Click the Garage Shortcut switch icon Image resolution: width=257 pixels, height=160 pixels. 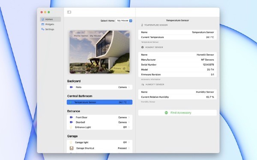click(72, 148)
